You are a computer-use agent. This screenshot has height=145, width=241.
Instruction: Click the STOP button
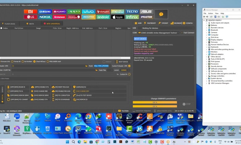tap(186, 104)
